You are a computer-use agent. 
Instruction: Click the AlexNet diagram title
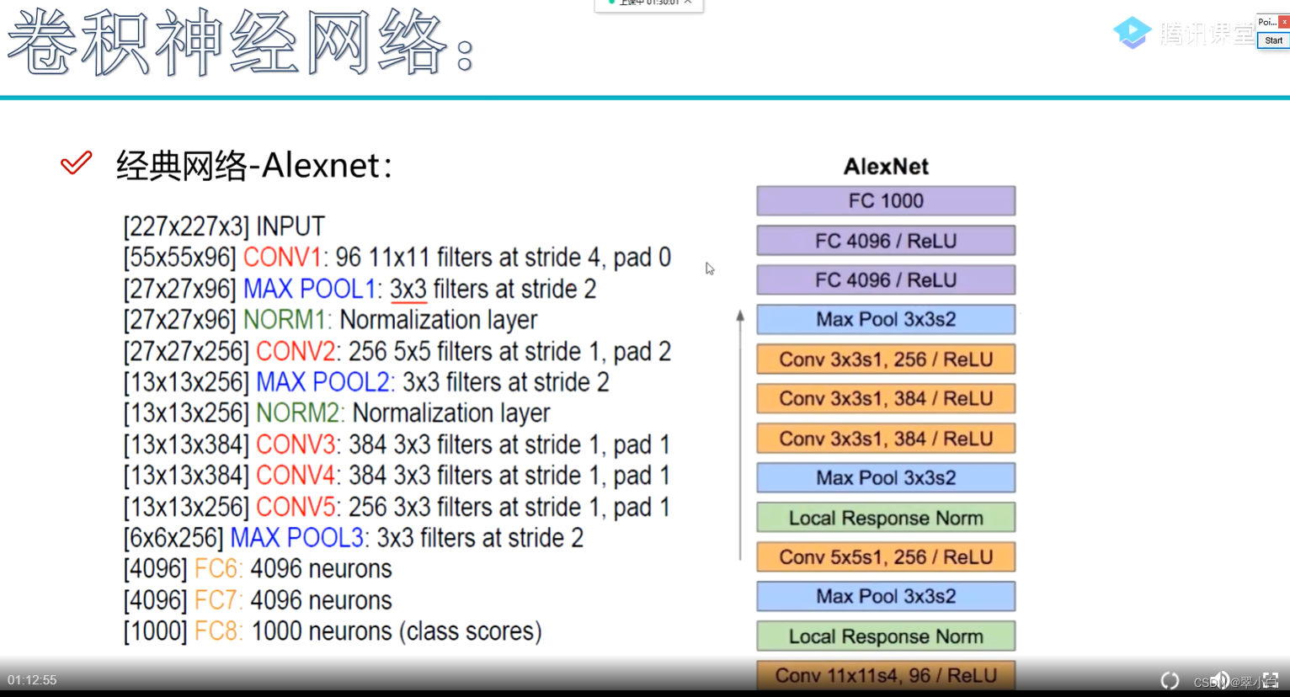[886, 167]
